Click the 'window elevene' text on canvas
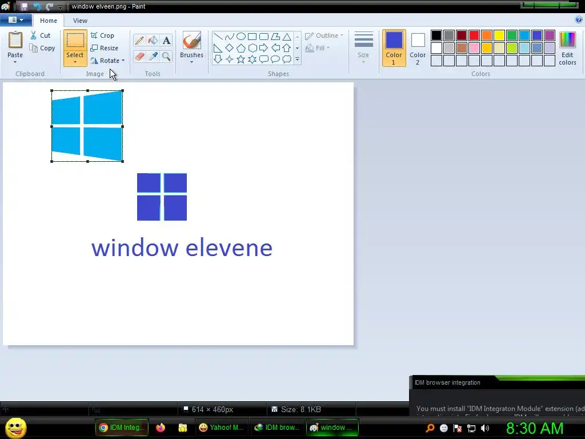 (182, 248)
